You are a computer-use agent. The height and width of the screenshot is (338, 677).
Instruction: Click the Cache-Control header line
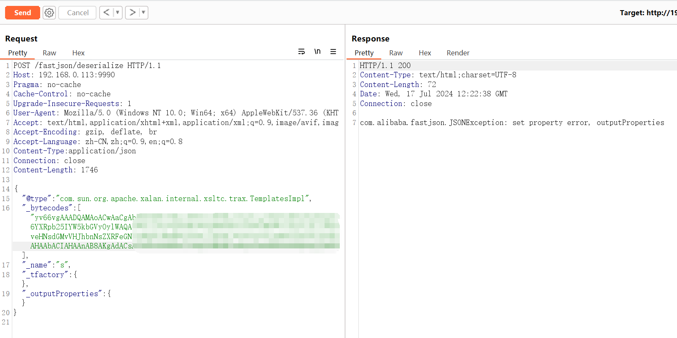(x=62, y=94)
